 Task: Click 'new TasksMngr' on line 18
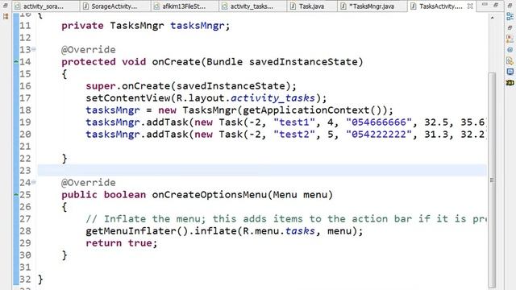point(197,110)
